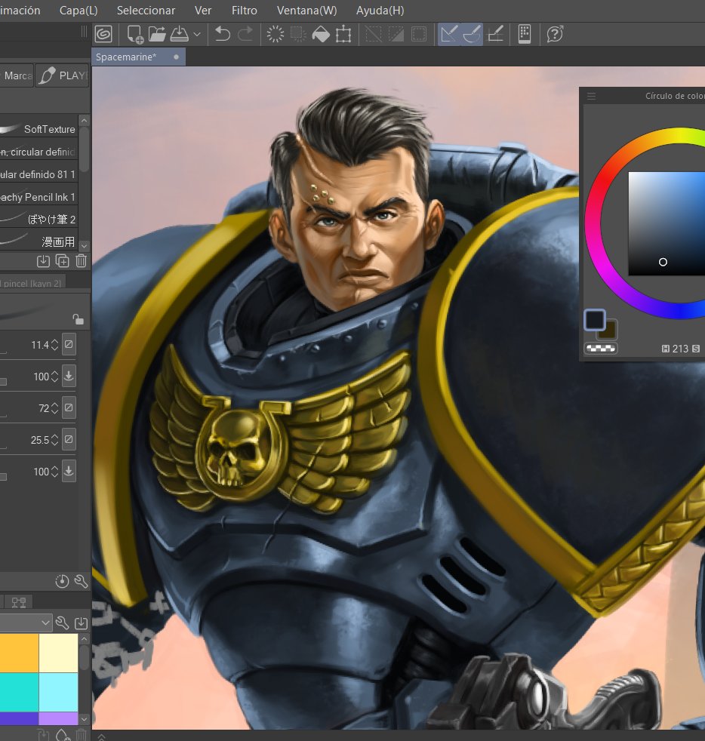Select the main drawing color box
Image resolution: width=705 pixels, height=741 pixels.
[594, 320]
